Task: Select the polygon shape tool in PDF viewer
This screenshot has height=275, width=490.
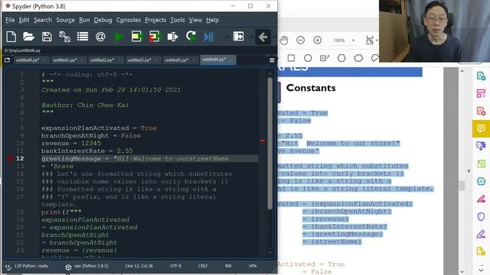Action: (x=341, y=58)
